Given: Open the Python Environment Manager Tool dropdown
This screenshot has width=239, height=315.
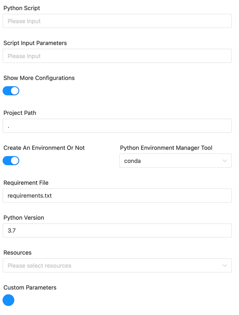Looking at the screenshot, I should [x=175, y=161].
